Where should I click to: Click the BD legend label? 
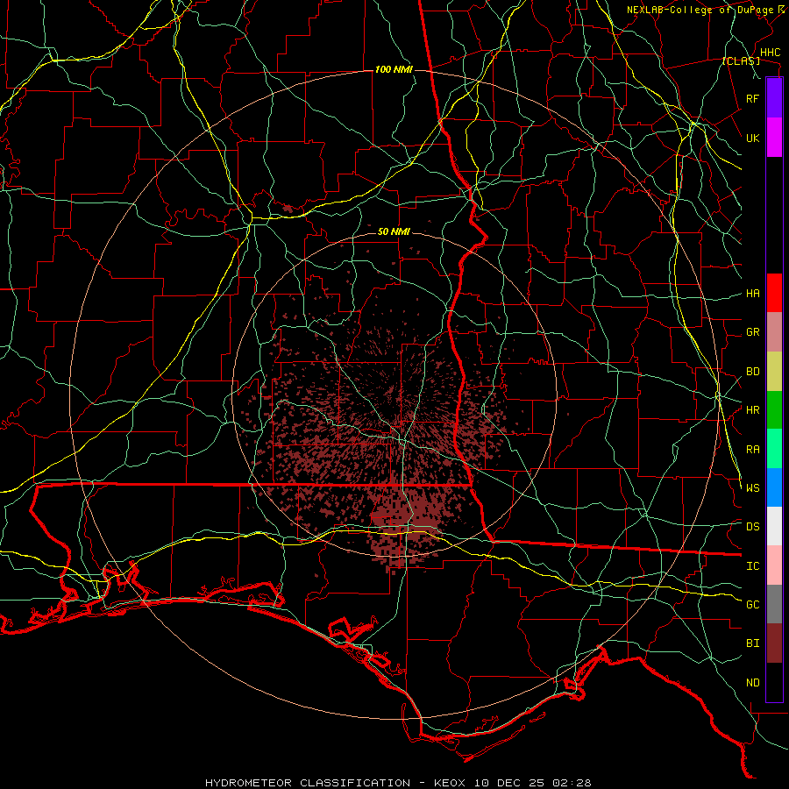[752, 372]
